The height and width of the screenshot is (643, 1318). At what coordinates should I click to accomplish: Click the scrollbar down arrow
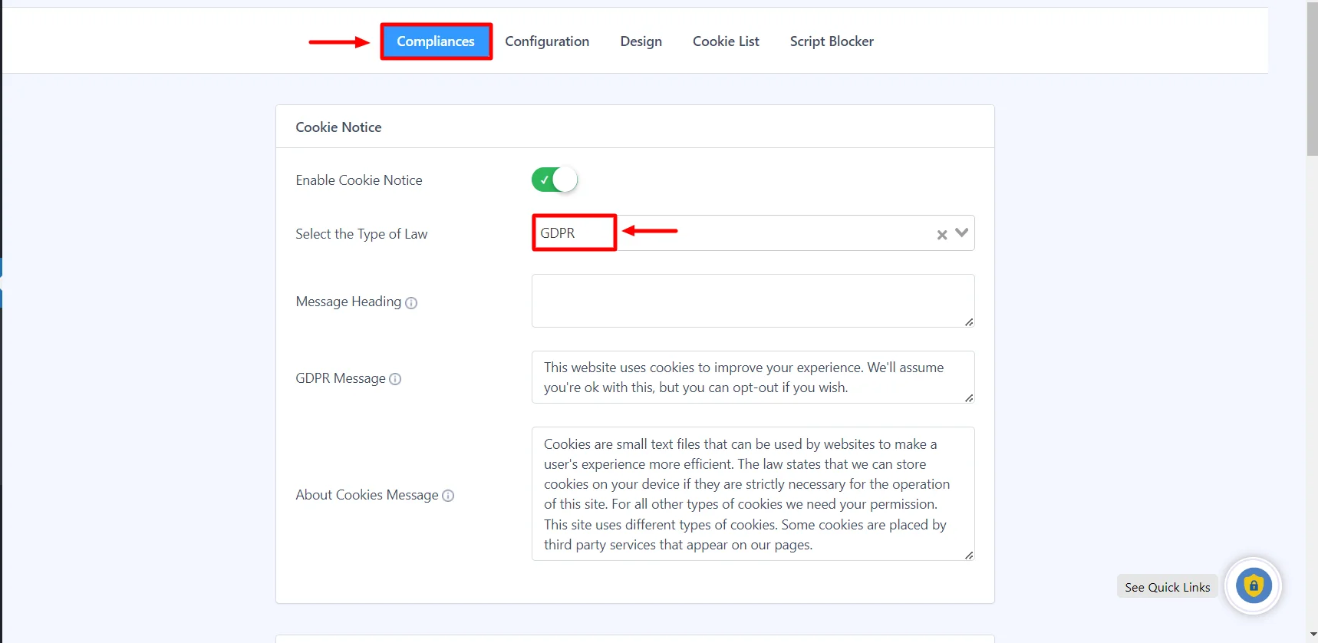pyautogui.click(x=1312, y=636)
